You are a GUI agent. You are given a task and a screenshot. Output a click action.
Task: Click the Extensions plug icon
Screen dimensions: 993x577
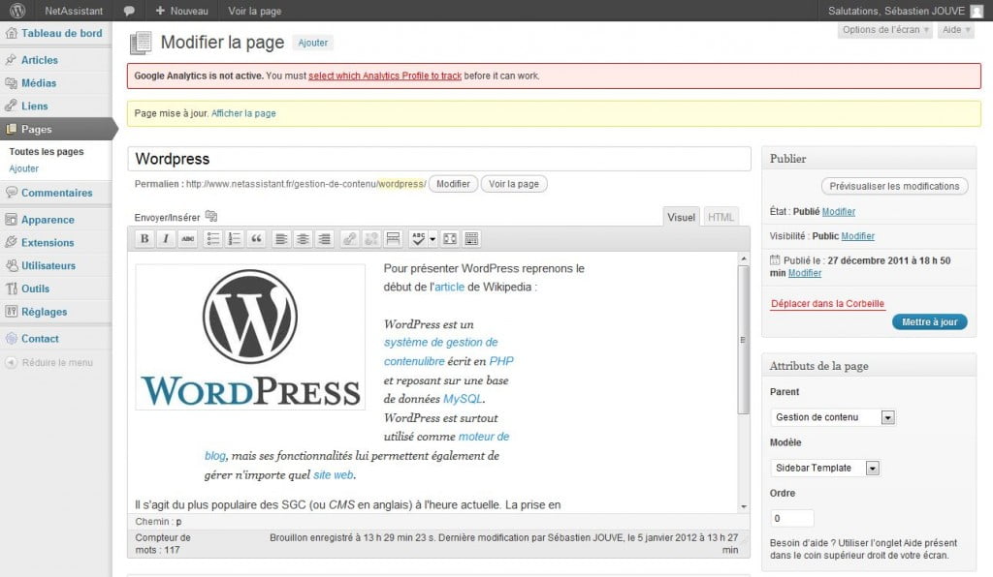tap(11, 243)
